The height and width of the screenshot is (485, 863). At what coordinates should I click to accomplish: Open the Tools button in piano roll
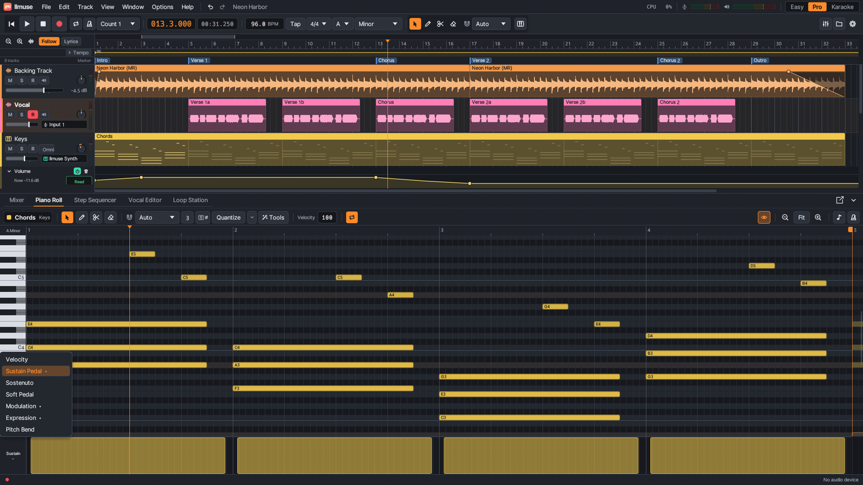click(x=273, y=218)
